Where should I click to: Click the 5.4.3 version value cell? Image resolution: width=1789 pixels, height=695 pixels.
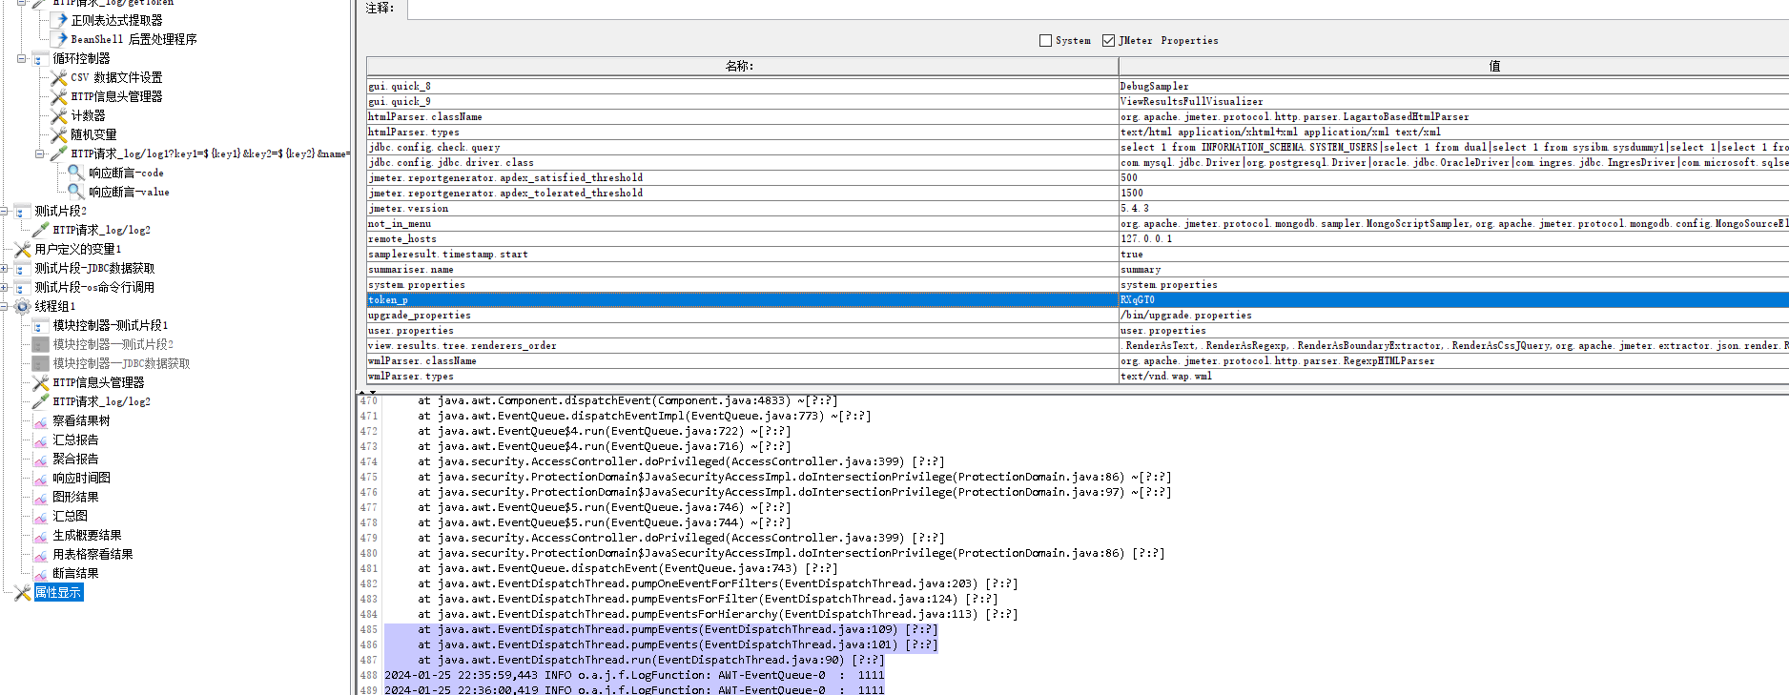point(1454,208)
